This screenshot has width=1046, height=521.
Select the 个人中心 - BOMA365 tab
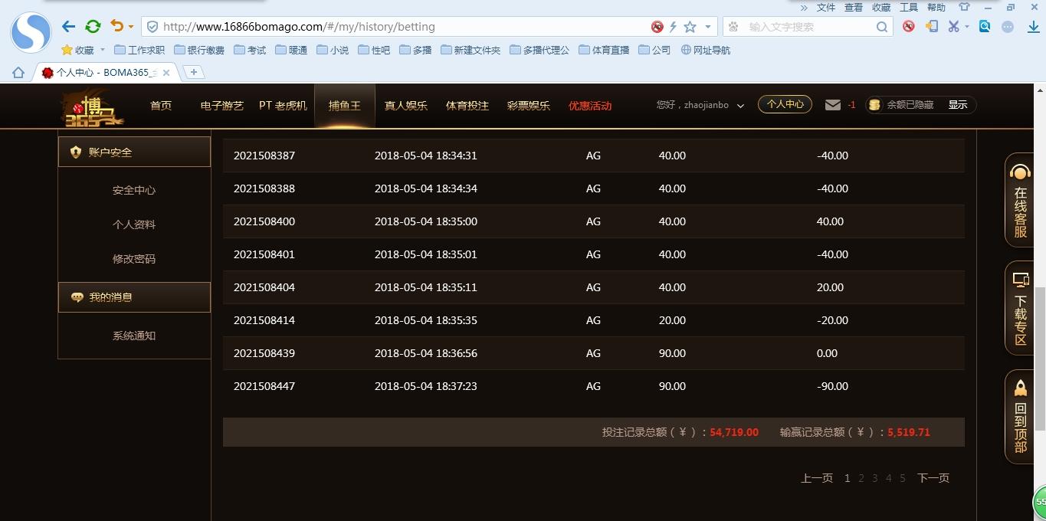point(105,72)
